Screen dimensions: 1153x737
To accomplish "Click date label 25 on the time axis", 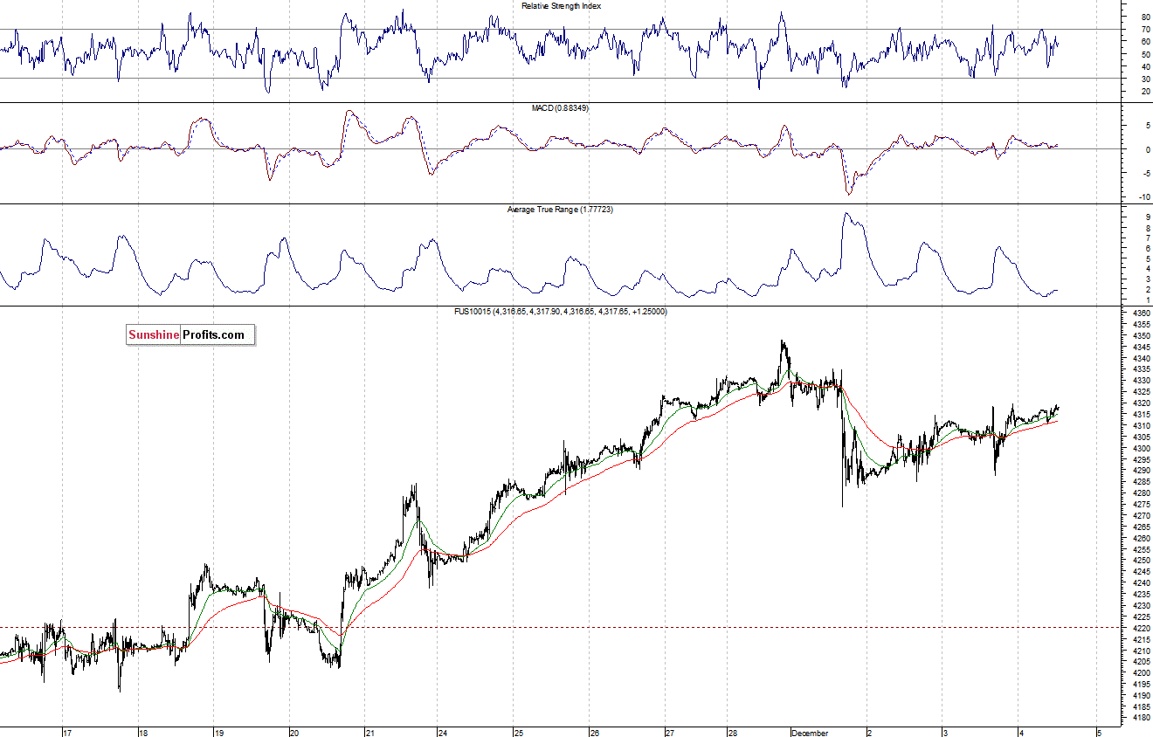I will pos(519,733).
